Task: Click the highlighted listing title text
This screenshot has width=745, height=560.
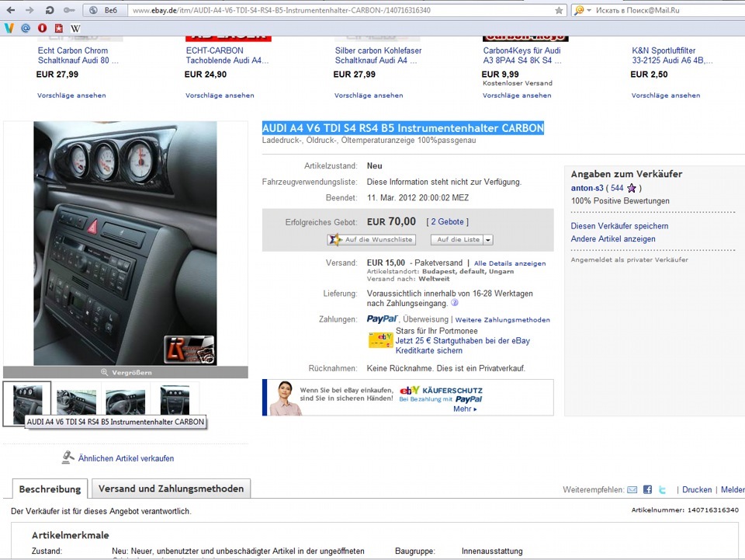Action: 403,128
